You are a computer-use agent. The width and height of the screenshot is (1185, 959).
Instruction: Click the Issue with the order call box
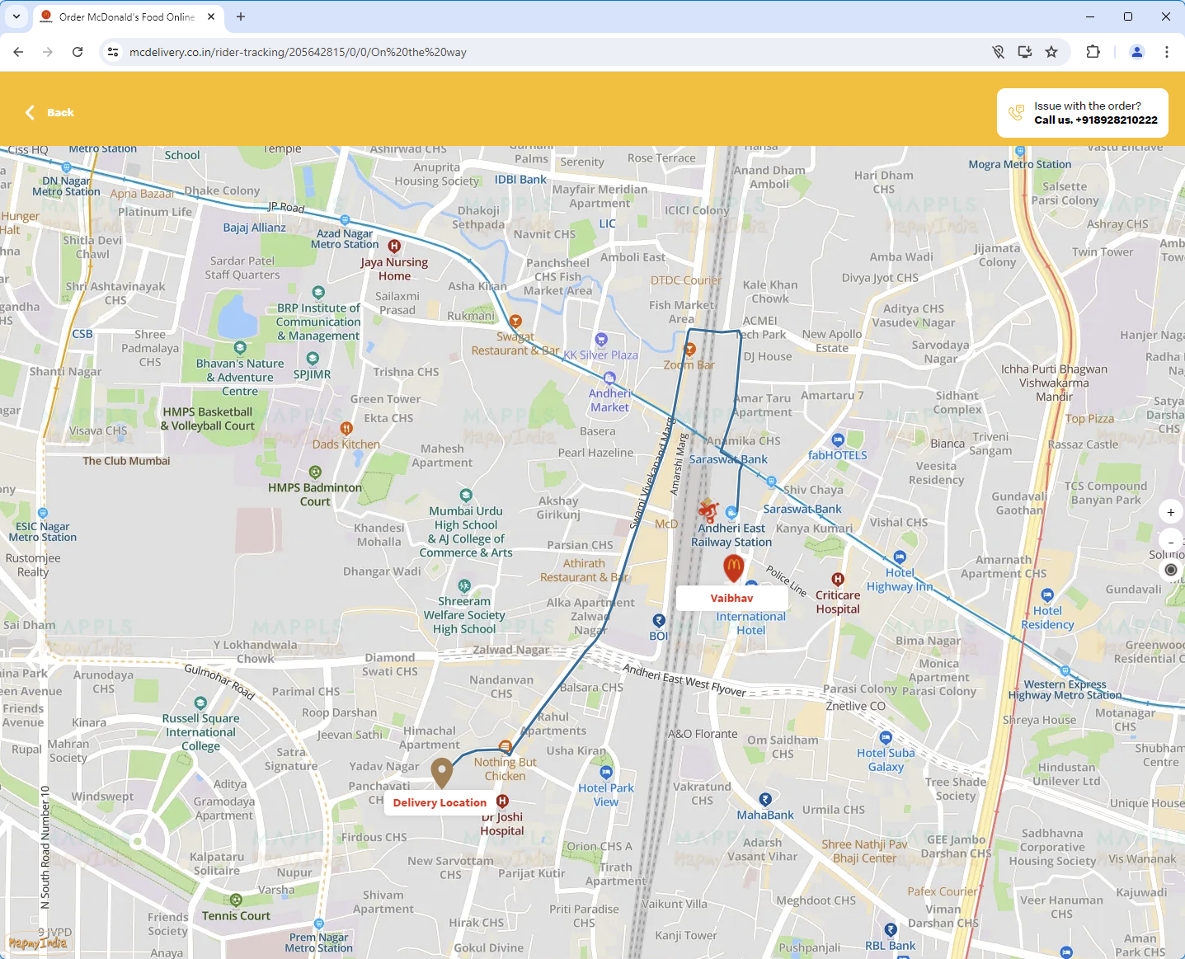point(1083,113)
